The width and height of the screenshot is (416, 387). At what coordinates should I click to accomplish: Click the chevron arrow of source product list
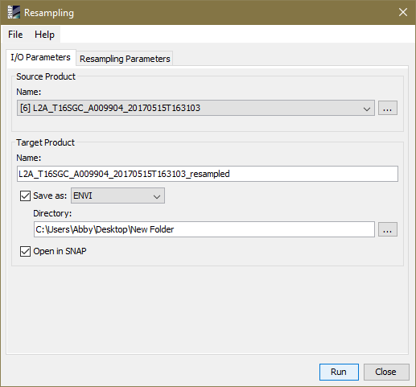[x=367, y=109]
